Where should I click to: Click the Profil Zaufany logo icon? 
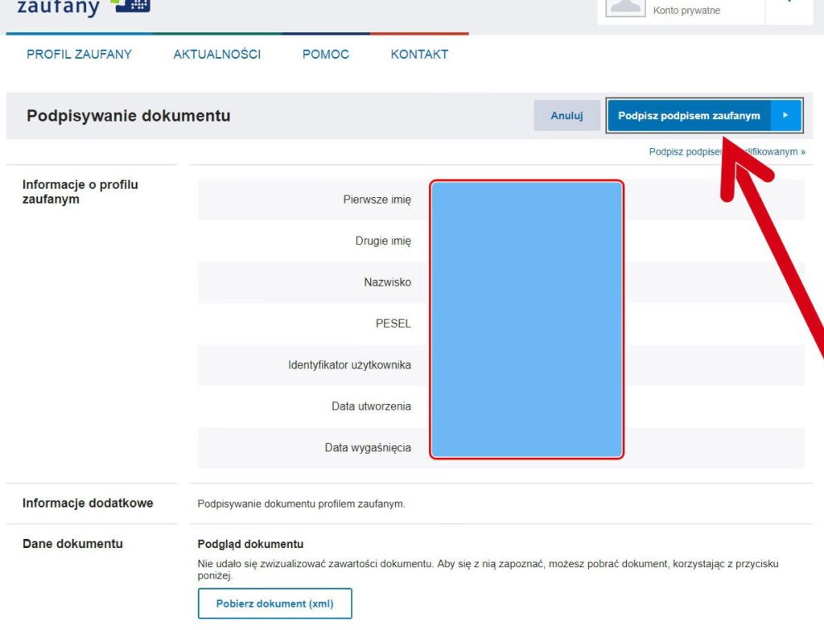[131, 6]
